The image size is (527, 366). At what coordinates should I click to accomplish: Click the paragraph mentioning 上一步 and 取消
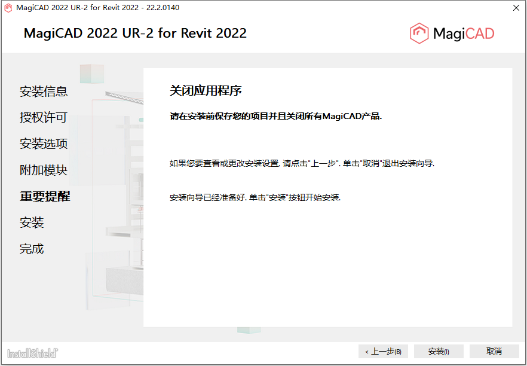tap(302, 164)
